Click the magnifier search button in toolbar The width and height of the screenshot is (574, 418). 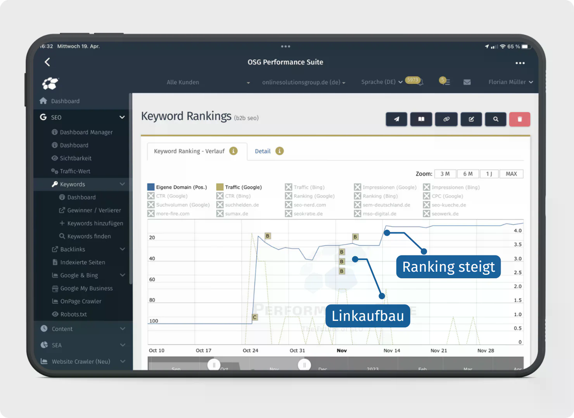495,119
